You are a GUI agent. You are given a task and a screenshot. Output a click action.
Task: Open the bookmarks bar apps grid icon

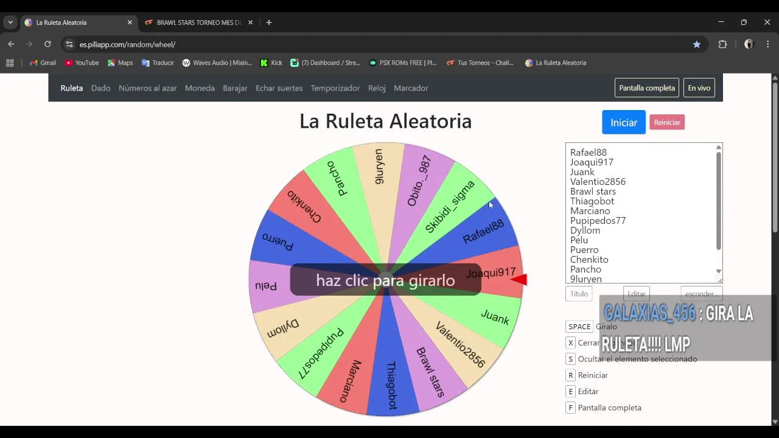(x=10, y=63)
